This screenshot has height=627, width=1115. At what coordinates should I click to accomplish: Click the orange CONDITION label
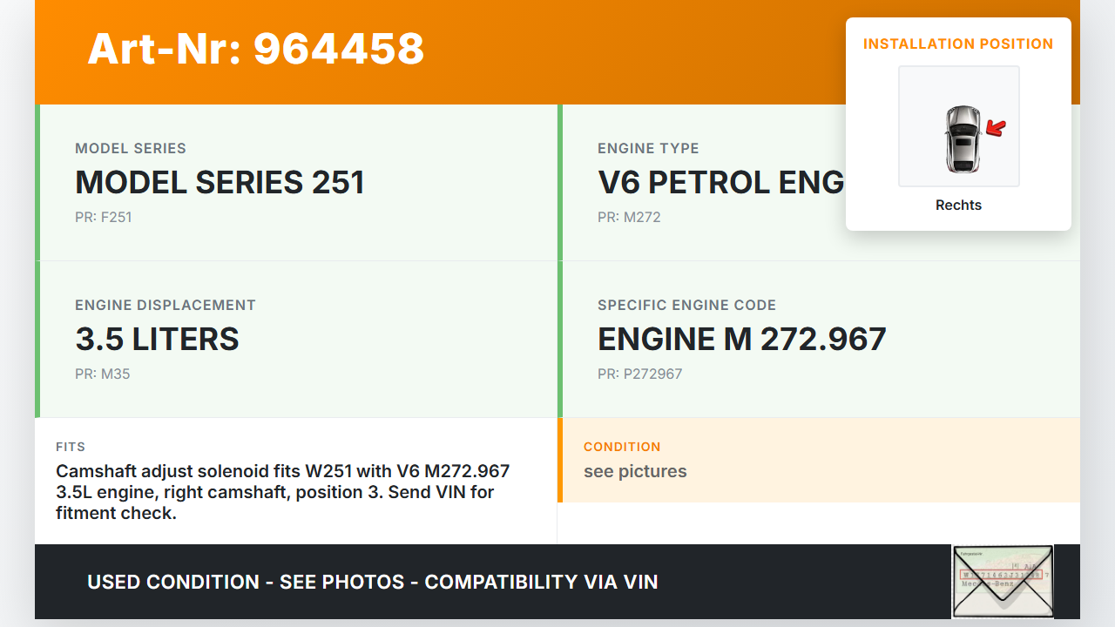(622, 447)
